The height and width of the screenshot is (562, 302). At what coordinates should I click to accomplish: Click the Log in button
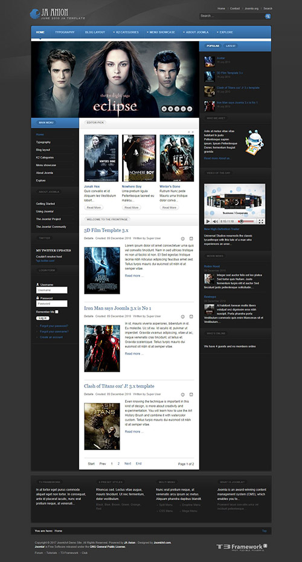tap(42, 318)
